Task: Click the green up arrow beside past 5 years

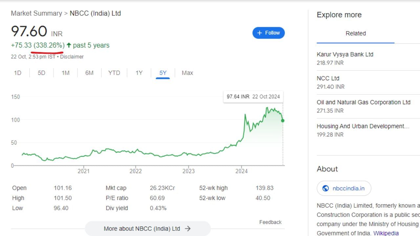Action: click(69, 45)
